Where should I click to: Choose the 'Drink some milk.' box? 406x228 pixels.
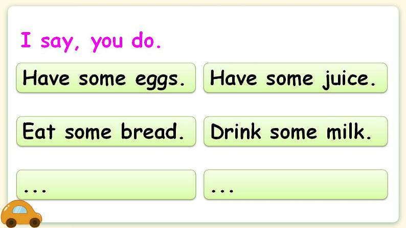pyautogui.click(x=296, y=131)
